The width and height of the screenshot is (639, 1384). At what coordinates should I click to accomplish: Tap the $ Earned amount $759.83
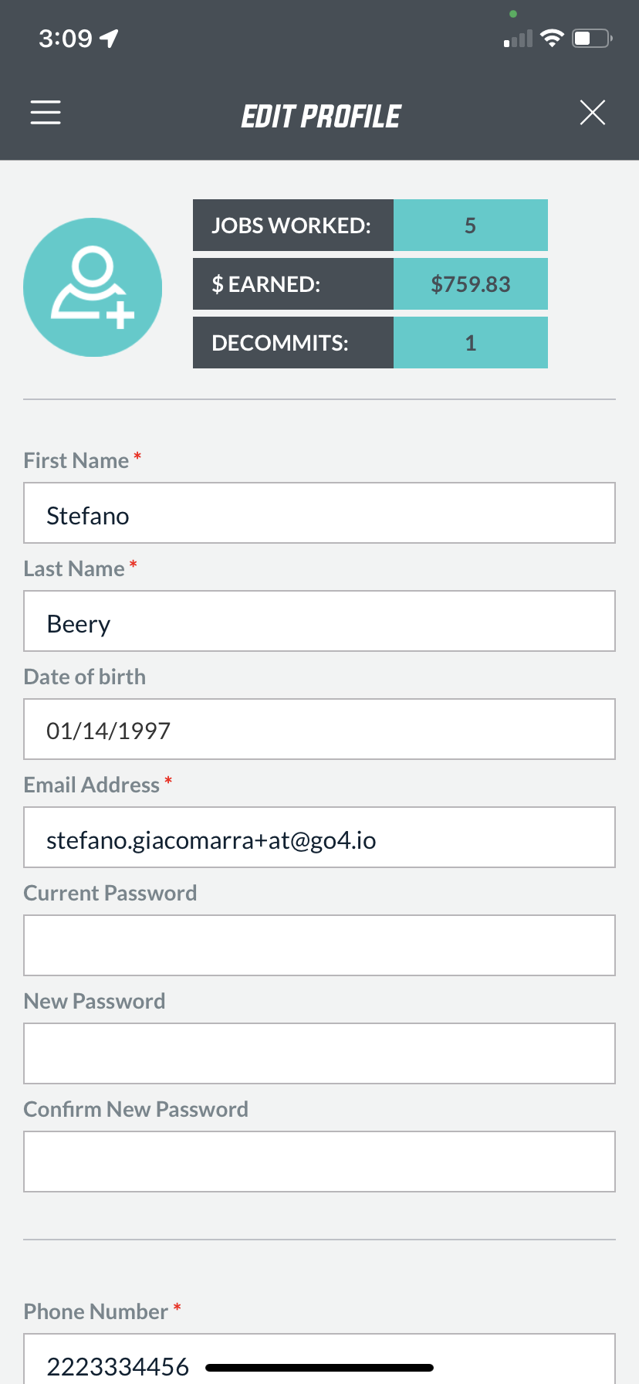[471, 283]
